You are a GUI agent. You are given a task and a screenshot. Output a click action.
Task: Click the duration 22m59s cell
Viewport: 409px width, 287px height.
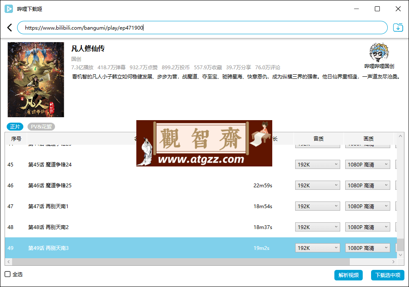click(x=263, y=185)
